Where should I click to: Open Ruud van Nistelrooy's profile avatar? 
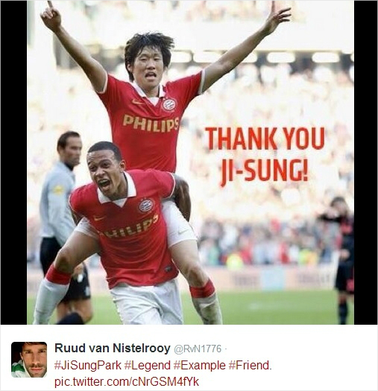[29, 359]
